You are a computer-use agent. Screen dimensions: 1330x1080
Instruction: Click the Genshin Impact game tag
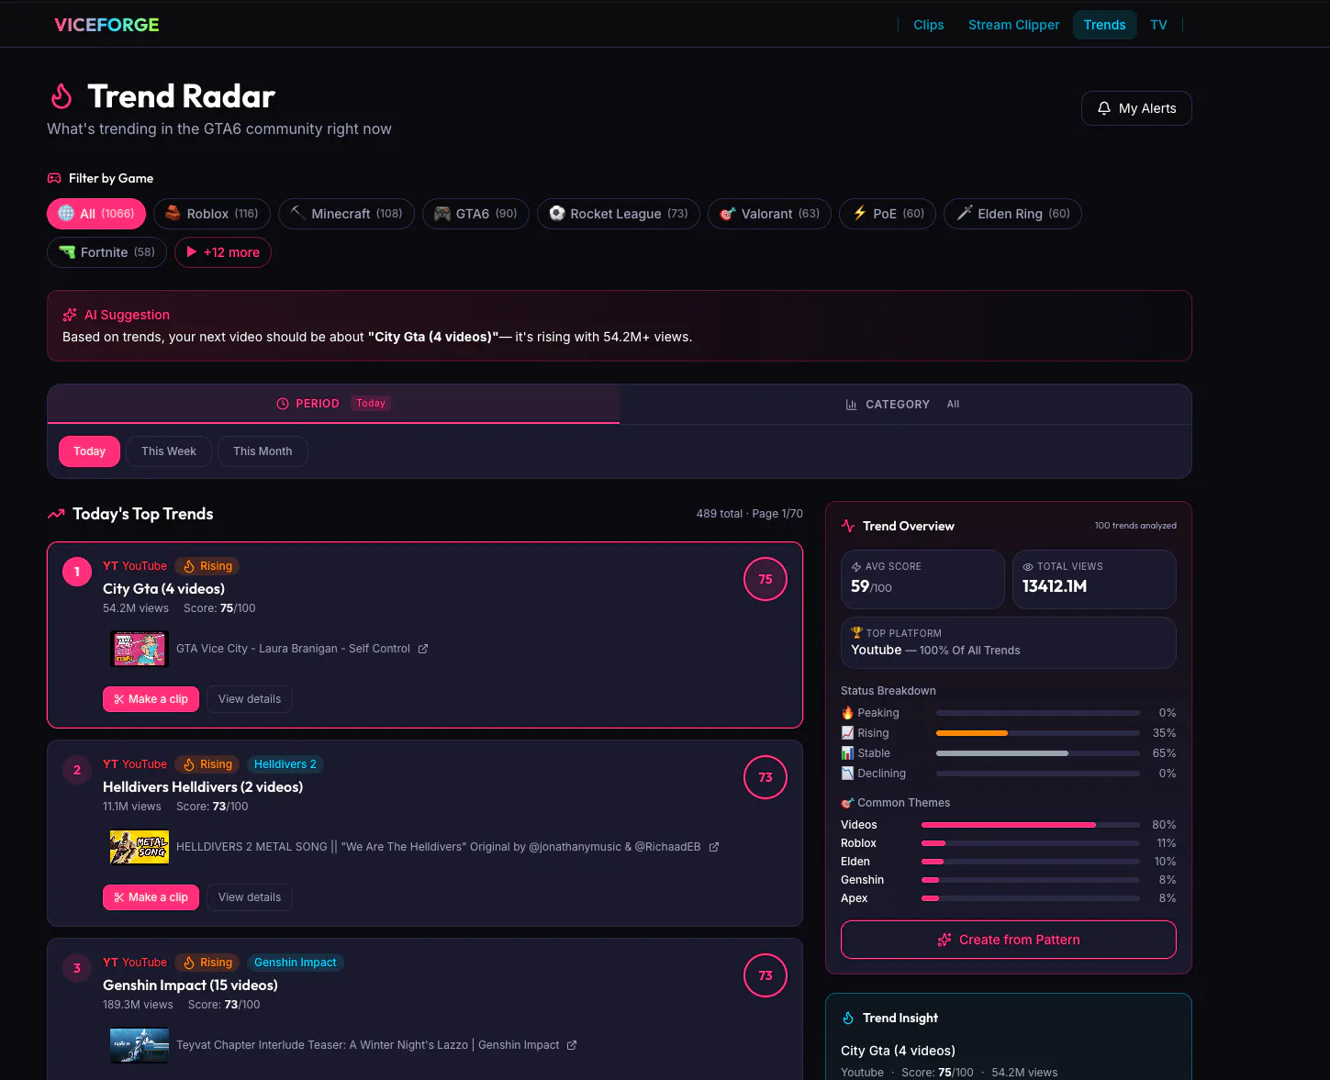tap(296, 963)
